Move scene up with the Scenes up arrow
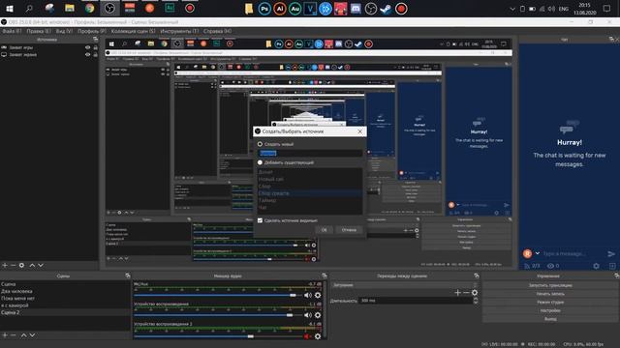 pos(23,335)
